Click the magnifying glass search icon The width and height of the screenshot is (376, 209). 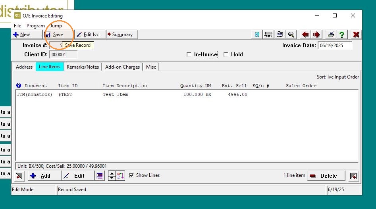pos(291,35)
